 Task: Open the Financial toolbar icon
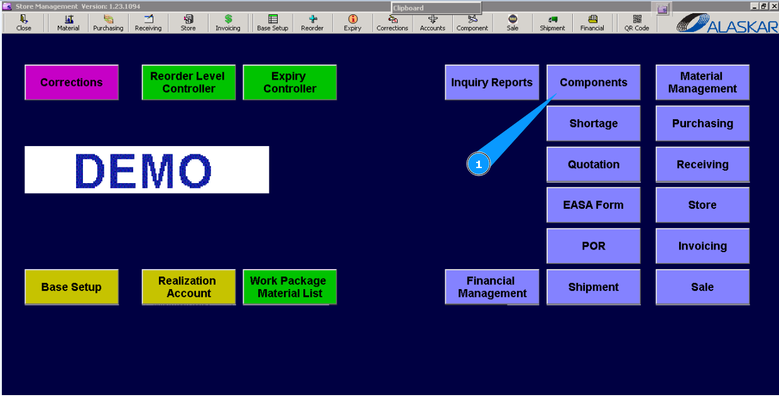pos(592,23)
